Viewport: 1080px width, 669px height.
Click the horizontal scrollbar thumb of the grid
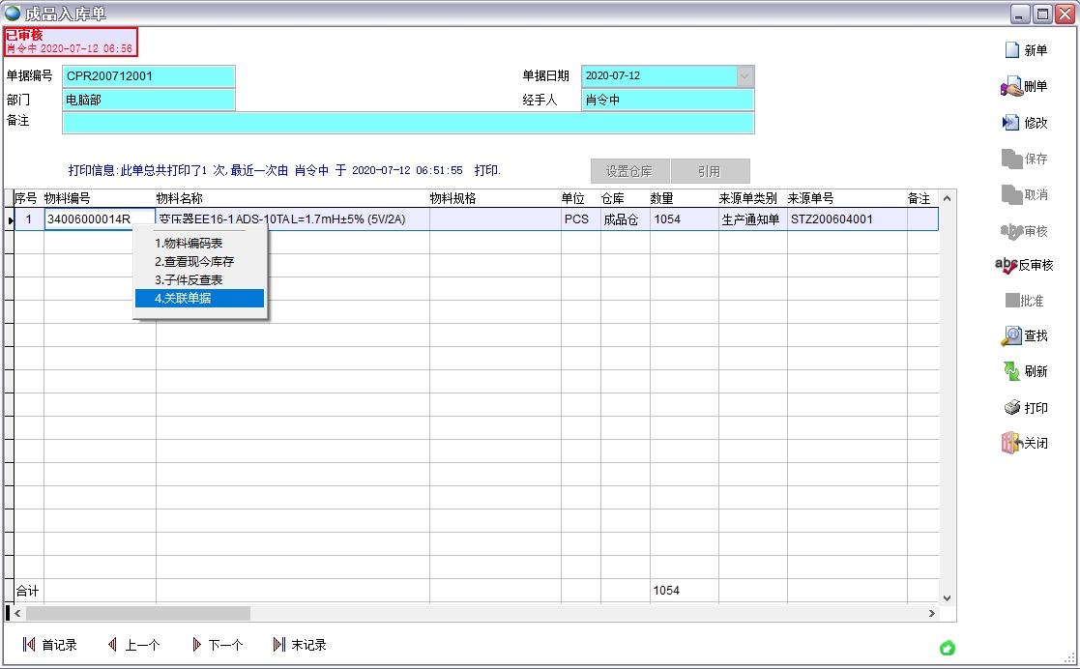click(137, 614)
